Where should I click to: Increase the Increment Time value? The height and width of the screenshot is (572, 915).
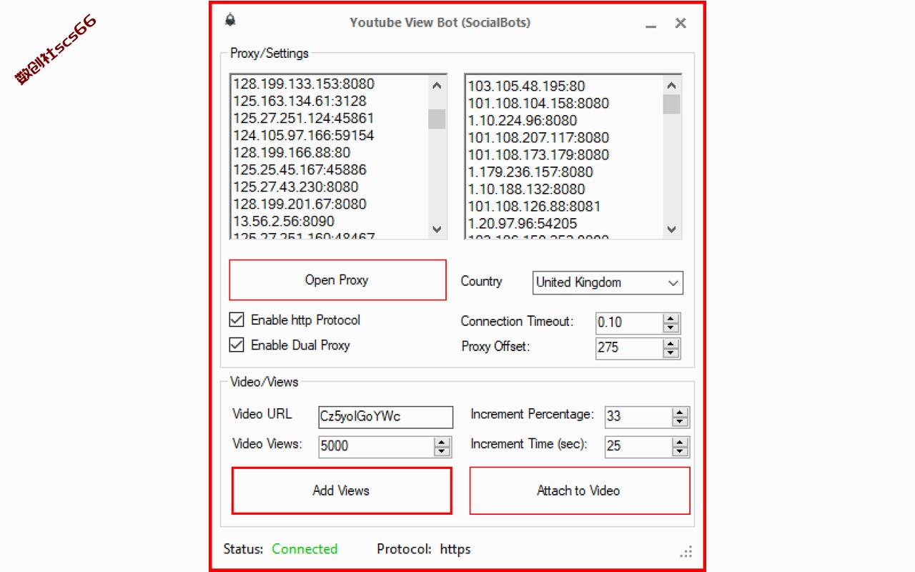point(680,442)
